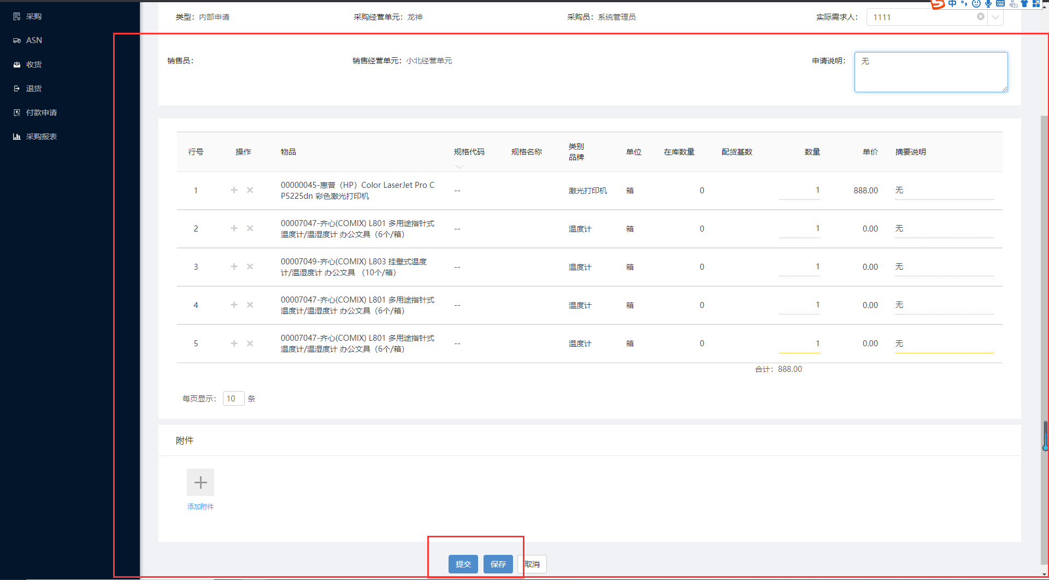The image size is (1049, 580).
Task: Edit quantity for row 1
Action: [x=800, y=191]
